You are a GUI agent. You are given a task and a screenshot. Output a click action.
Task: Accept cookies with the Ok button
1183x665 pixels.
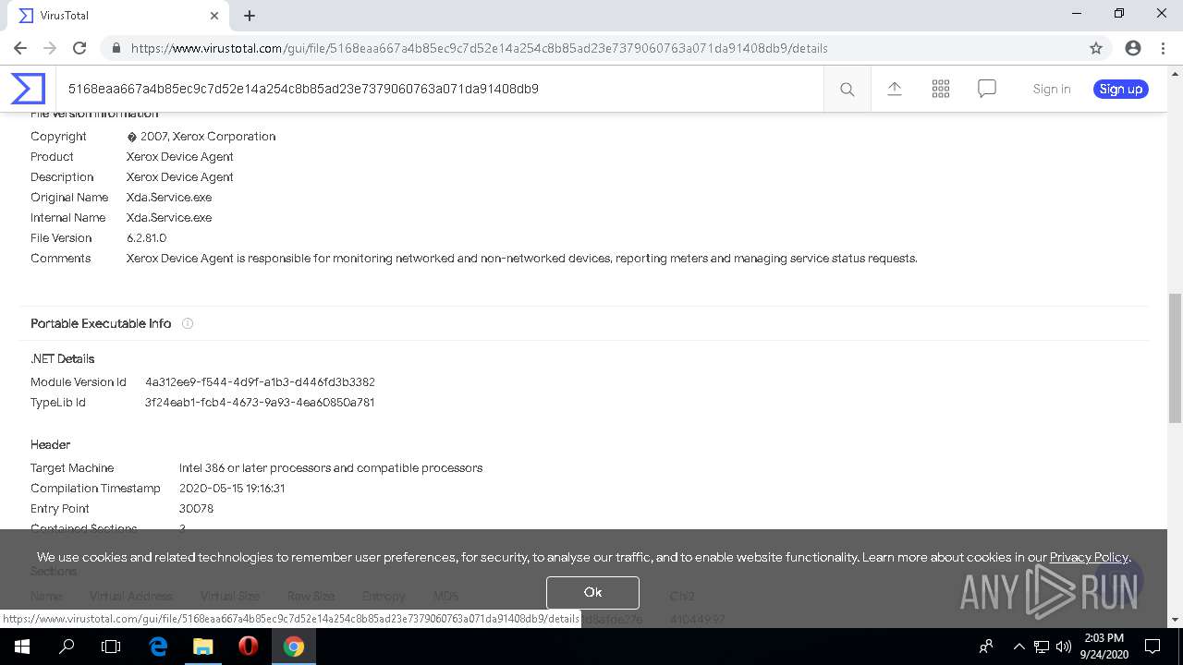(x=592, y=592)
